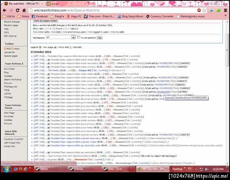Open the VALVe bookmarks folder

click(x=8, y=16)
